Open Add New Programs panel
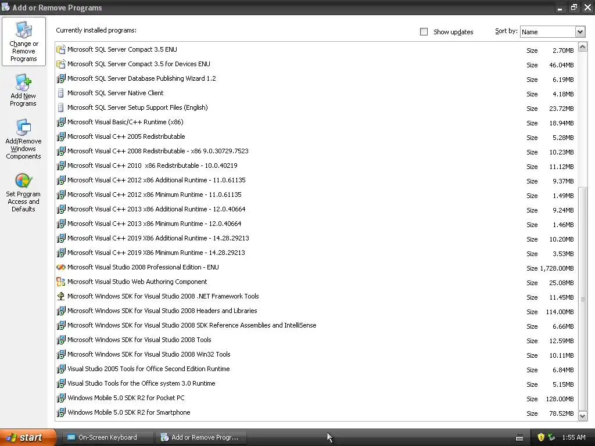The height and width of the screenshot is (446, 595). pos(23,90)
